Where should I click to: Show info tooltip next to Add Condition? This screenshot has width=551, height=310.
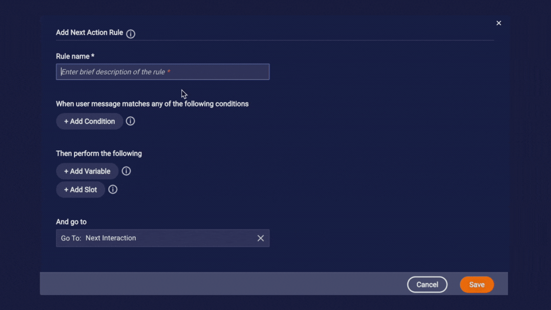click(x=131, y=121)
